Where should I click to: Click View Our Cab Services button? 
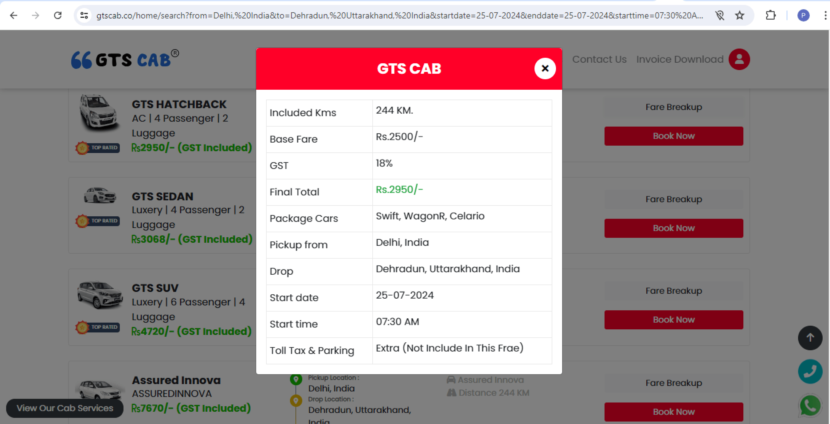coord(65,408)
